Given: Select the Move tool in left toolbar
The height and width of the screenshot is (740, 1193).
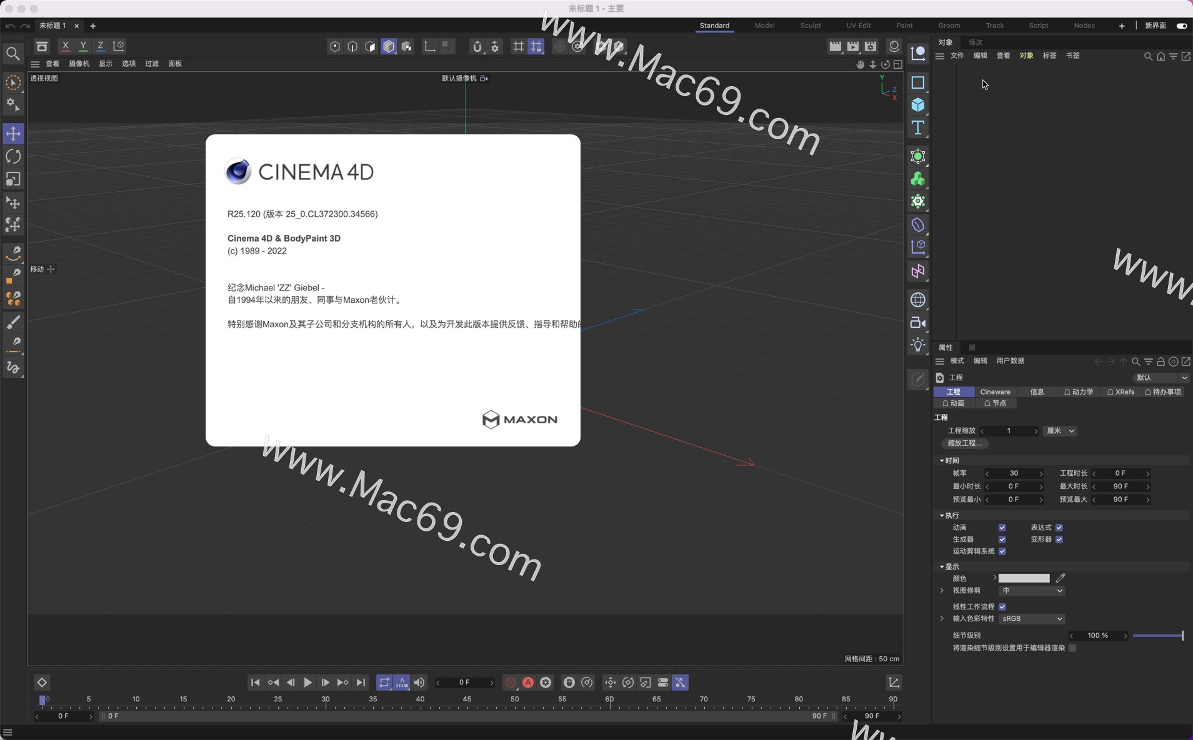Looking at the screenshot, I should [x=13, y=133].
